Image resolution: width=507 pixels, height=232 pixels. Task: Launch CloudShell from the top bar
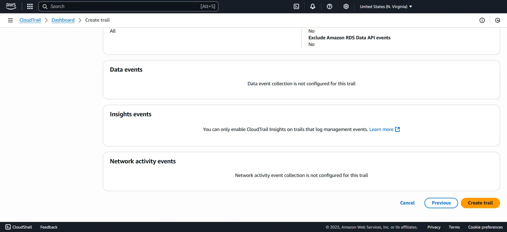click(x=296, y=6)
